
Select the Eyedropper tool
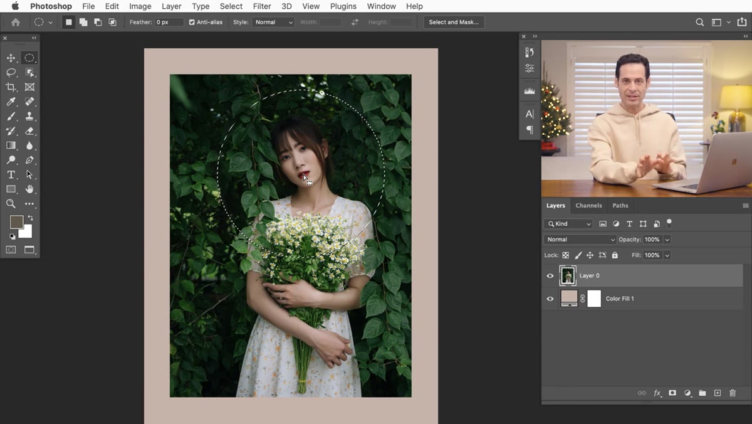coord(11,102)
